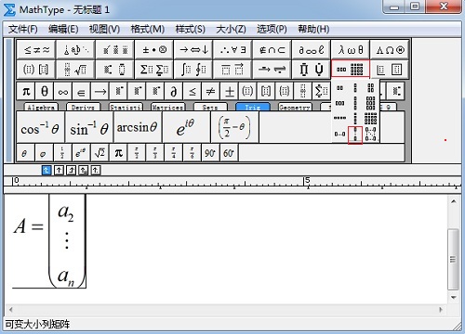This screenshot has height=334, width=465.
Task: Expand the uppercase Greek palette ΛΩΘ
Action: 390,49
